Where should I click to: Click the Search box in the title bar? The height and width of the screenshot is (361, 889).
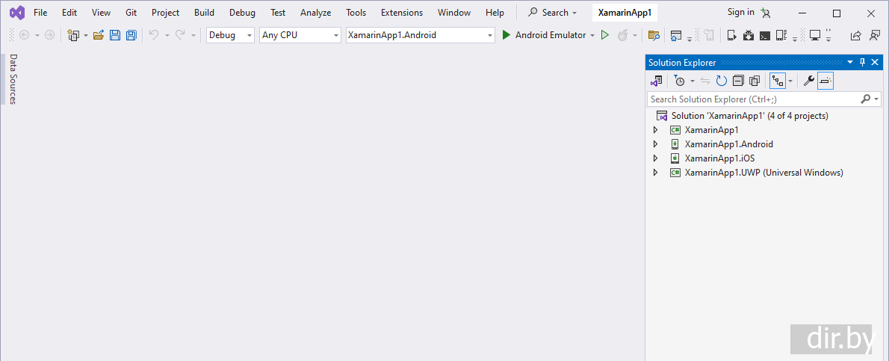(x=552, y=13)
